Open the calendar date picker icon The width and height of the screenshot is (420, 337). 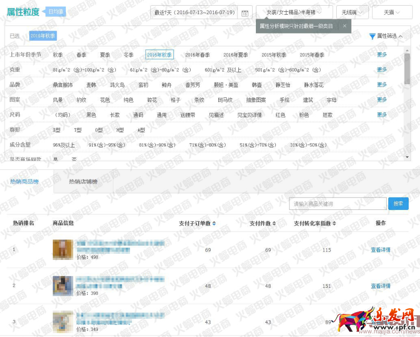245,13
